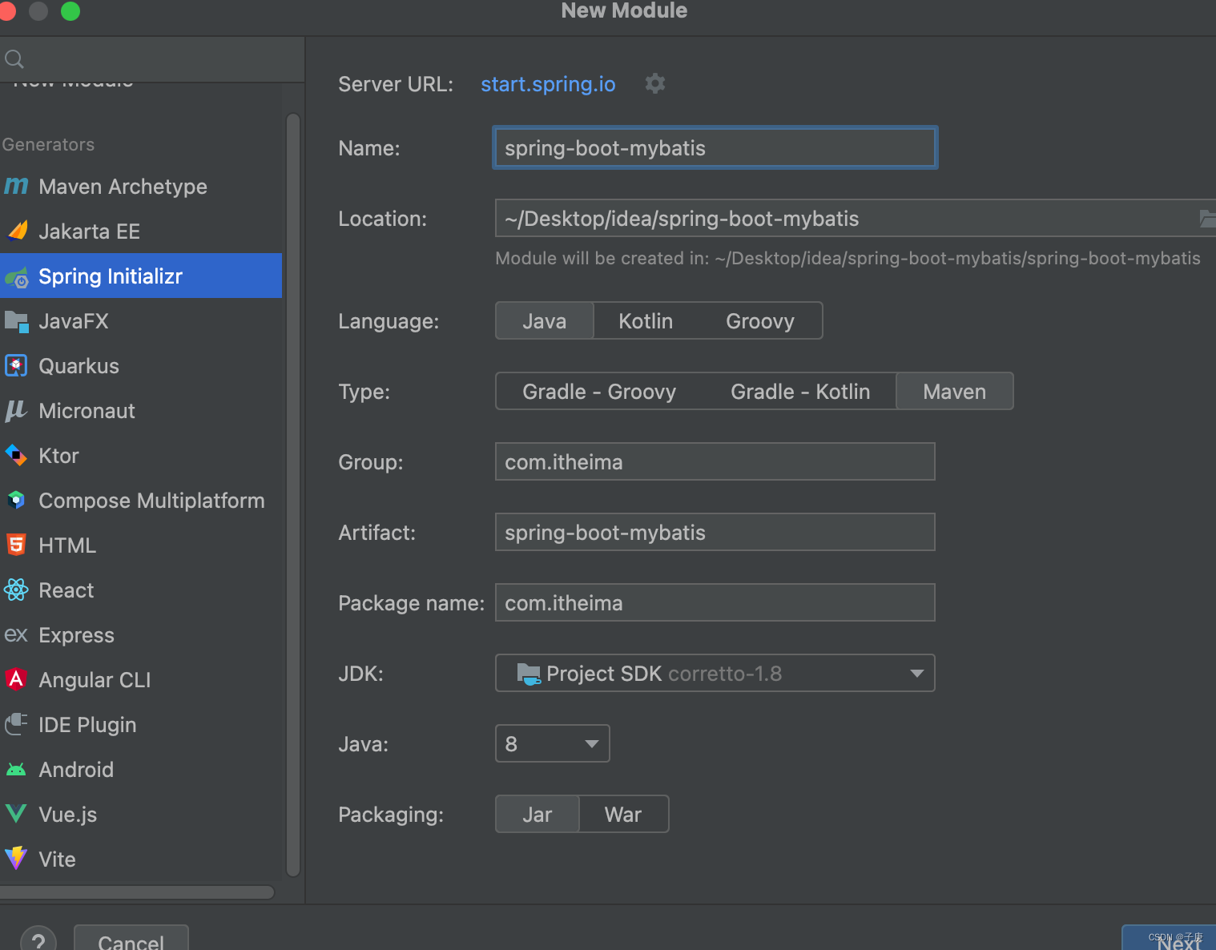
Task: Select HTML generator label
Action: pyautogui.click(x=67, y=545)
